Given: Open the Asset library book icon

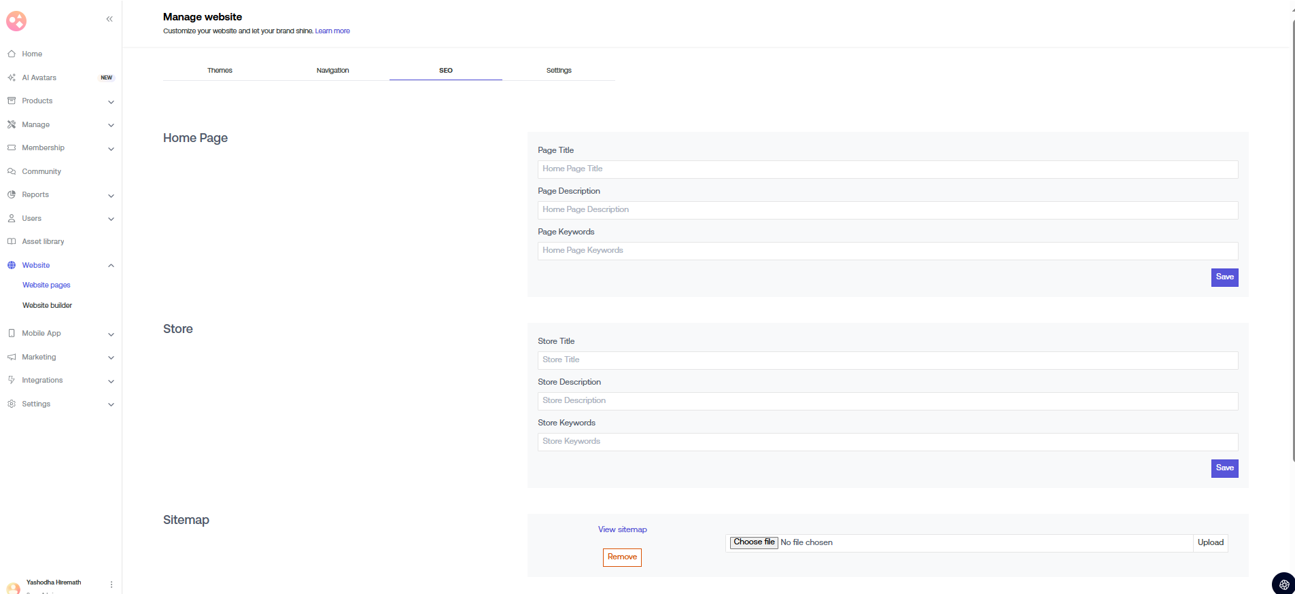Looking at the screenshot, I should pos(12,241).
